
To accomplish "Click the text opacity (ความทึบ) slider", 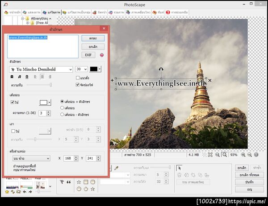I will (39, 85).
